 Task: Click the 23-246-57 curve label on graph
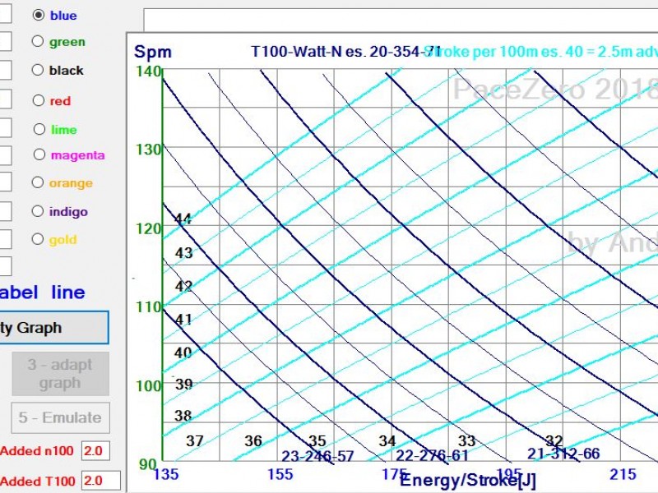(x=317, y=456)
